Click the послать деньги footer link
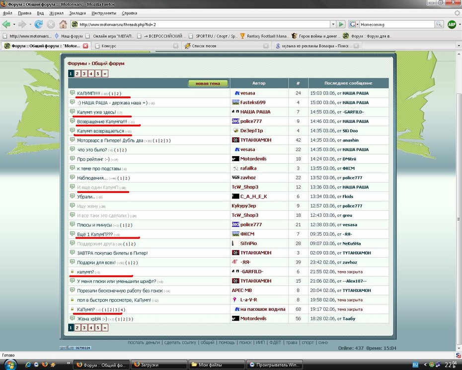Screen dimensions: 462x370 point(144,343)
